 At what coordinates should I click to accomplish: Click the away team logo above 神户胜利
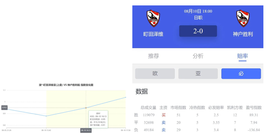[243, 19]
